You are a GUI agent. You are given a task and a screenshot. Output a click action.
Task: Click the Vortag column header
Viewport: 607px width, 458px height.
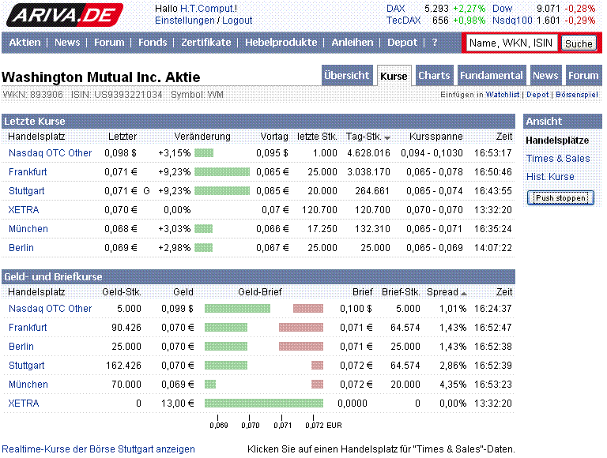[274, 136]
